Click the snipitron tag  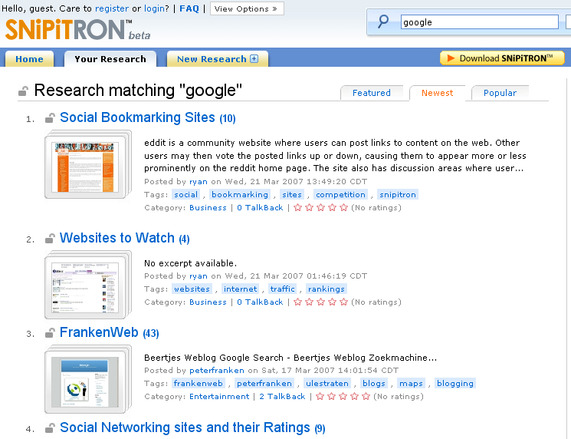(x=398, y=194)
